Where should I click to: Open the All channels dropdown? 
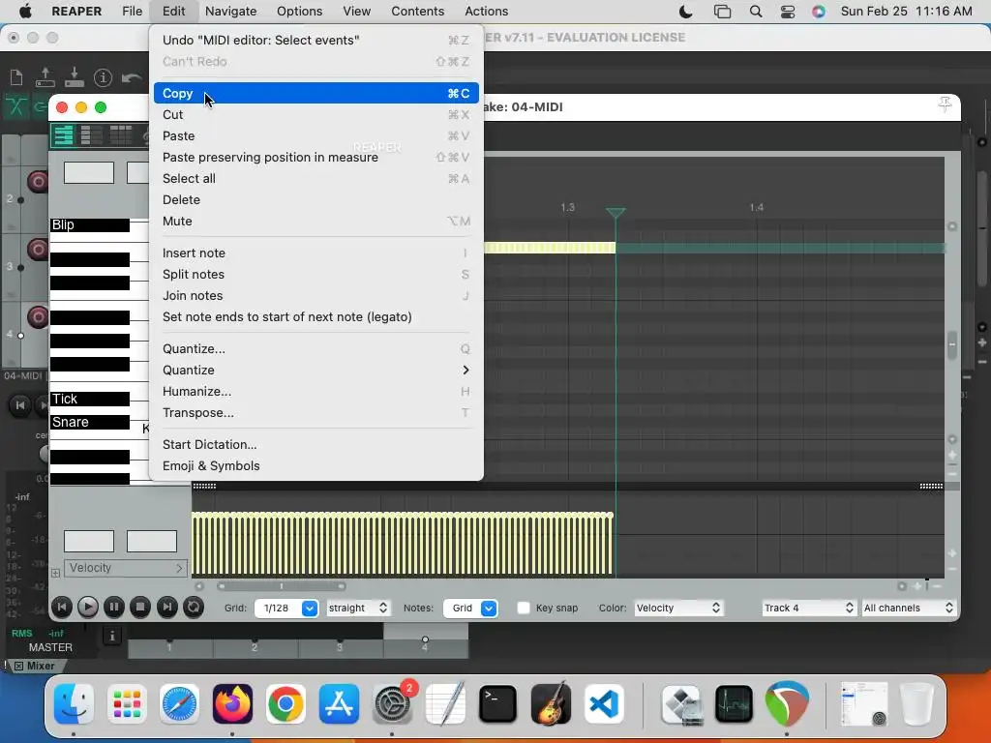(x=909, y=608)
